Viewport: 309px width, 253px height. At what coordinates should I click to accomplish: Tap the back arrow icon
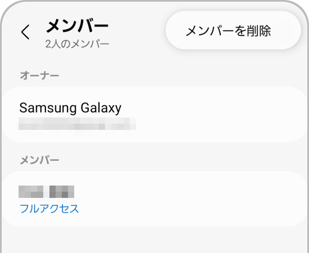coord(25,32)
